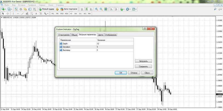Toggle chart auto scroll

[112, 9]
